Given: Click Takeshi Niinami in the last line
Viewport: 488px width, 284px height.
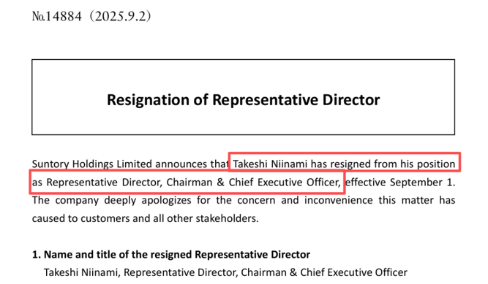Looking at the screenshot, I should [81, 272].
